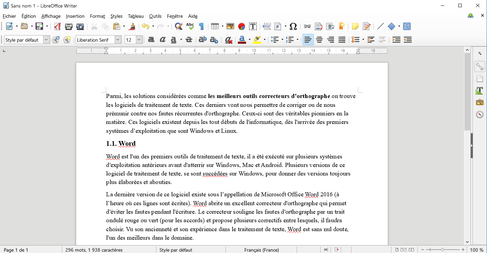
Task: Increase indent icon
Action: click(x=396, y=40)
